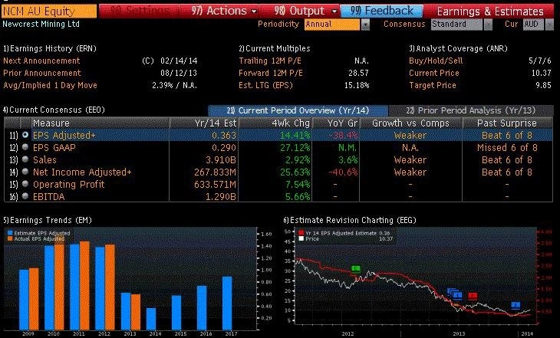Viewport: 560px width, 338px height.
Task: Click the Sales estimate 3.910B
Action: point(221,159)
